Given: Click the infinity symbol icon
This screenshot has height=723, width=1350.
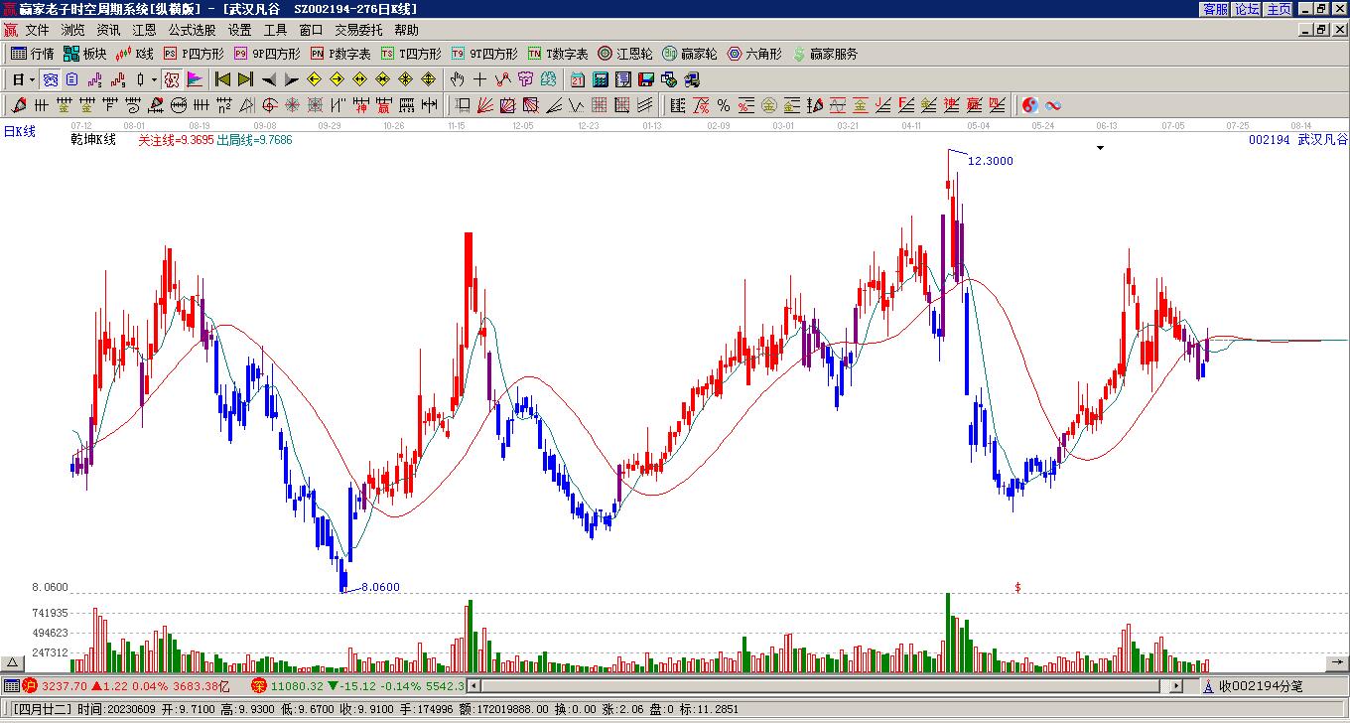Looking at the screenshot, I should click(x=1053, y=105).
